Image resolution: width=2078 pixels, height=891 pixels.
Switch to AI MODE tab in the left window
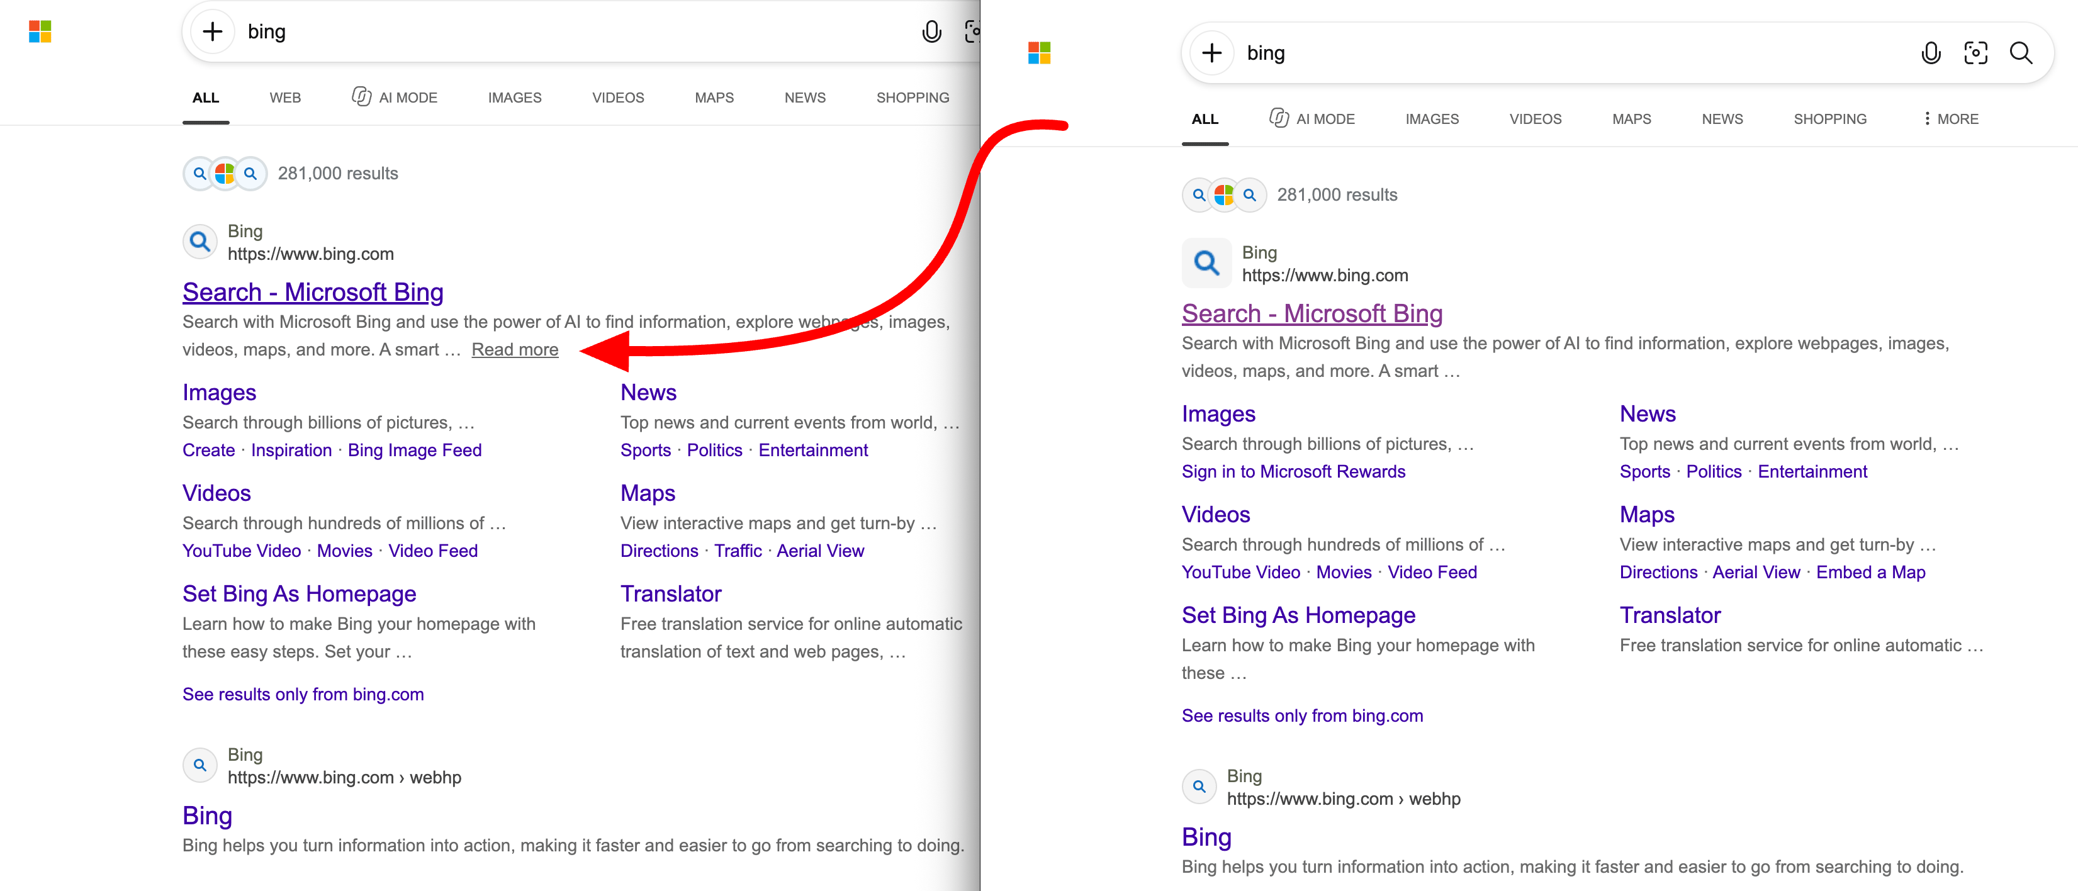[395, 98]
